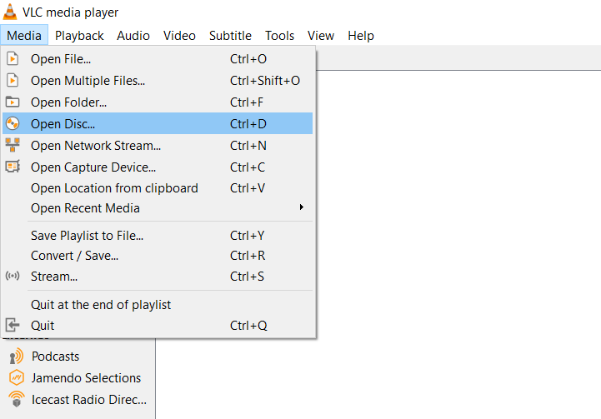Click the Open Capture Device icon
Image resolution: width=601 pixels, height=419 pixels.
tap(13, 167)
